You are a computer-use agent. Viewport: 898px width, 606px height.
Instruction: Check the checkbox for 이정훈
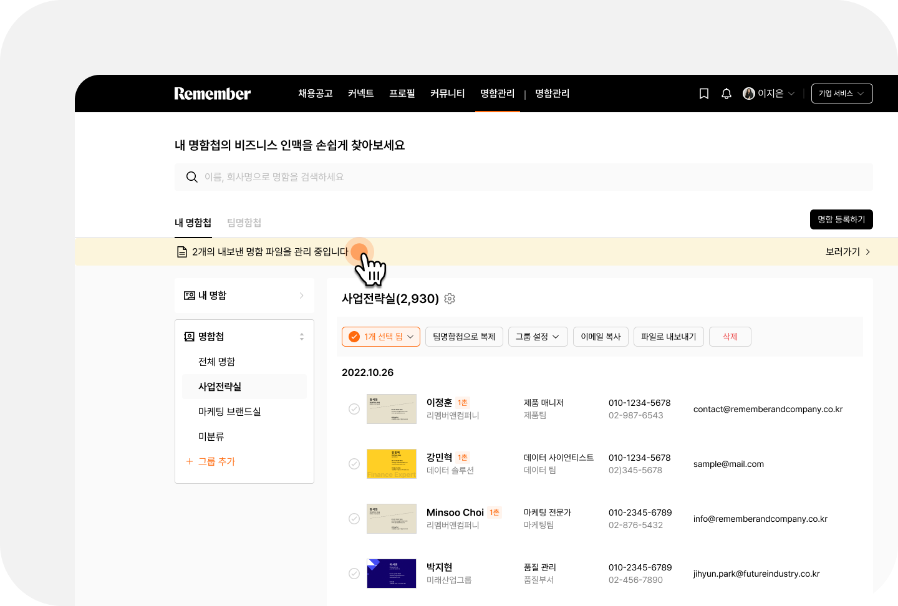coord(354,409)
